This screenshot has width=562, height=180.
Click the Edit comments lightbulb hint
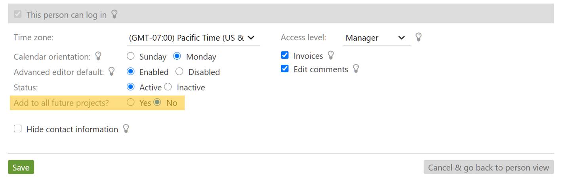(x=356, y=69)
